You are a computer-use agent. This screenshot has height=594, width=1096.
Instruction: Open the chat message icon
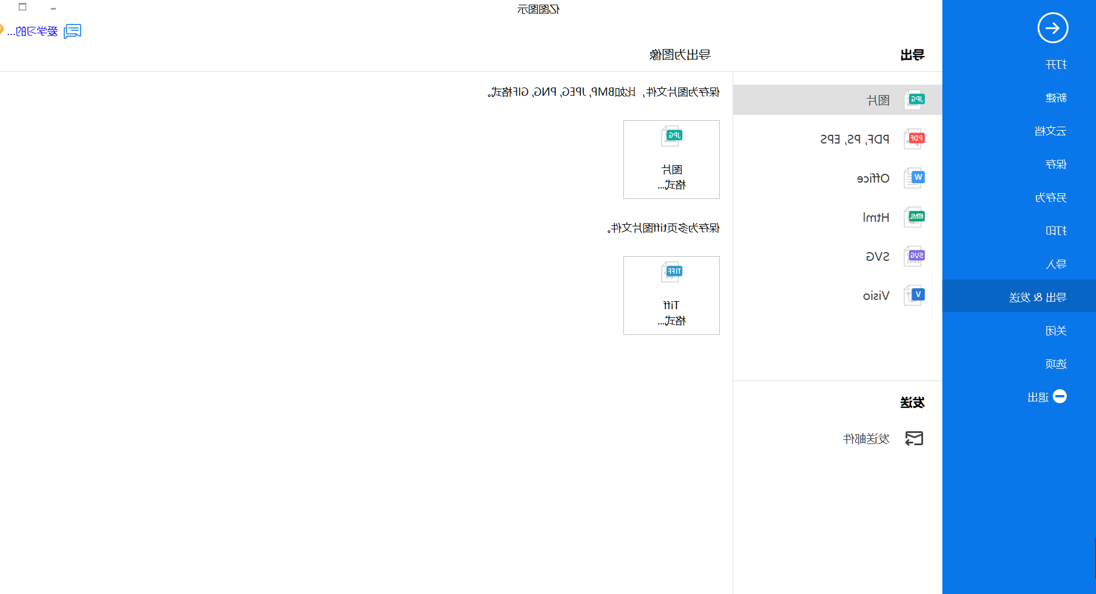pos(72,31)
